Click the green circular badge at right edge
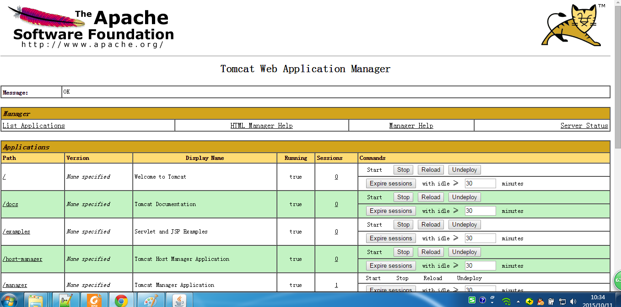The width and height of the screenshot is (621, 307). point(617,280)
